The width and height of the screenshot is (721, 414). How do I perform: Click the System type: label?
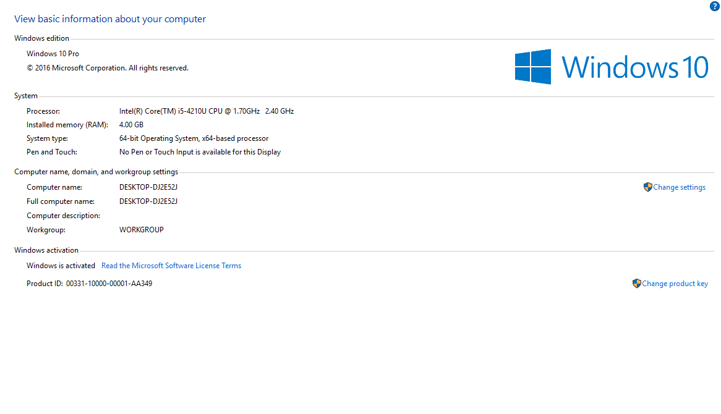(x=48, y=138)
